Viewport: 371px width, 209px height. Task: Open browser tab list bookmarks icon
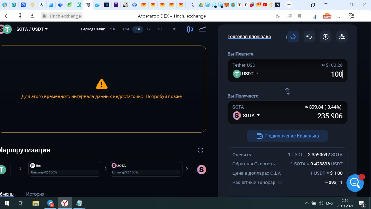click(x=313, y=5)
